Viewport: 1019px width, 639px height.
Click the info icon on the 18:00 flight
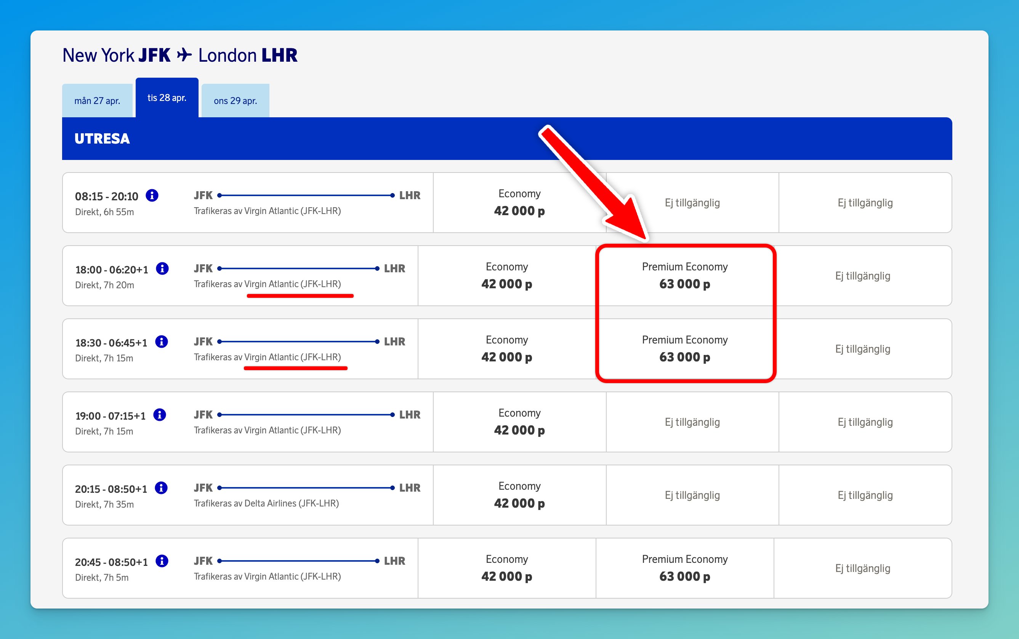tap(162, 268)
